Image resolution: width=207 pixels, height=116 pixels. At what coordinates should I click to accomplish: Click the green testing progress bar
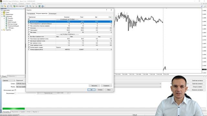(x=14, y=109)
